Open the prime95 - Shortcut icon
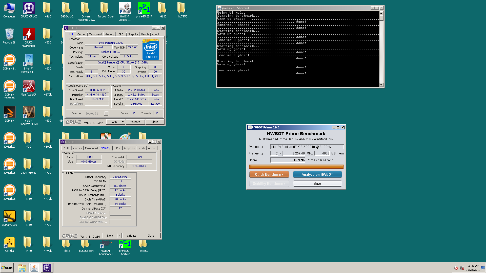Screen dimensions: 486x273 tap(125, 248)
